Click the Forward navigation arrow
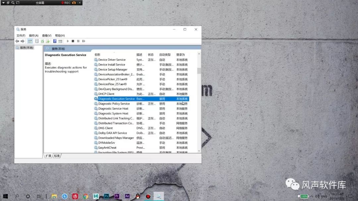358x201 pixels. [22, 41]
